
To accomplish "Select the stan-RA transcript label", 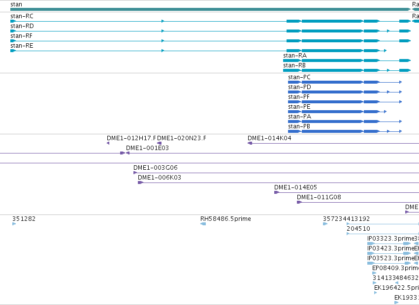I will pos(295,56).
